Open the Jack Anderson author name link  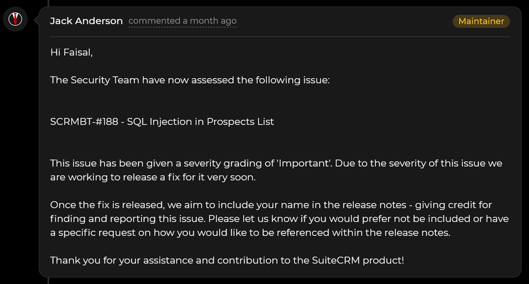tap(87, 21)
